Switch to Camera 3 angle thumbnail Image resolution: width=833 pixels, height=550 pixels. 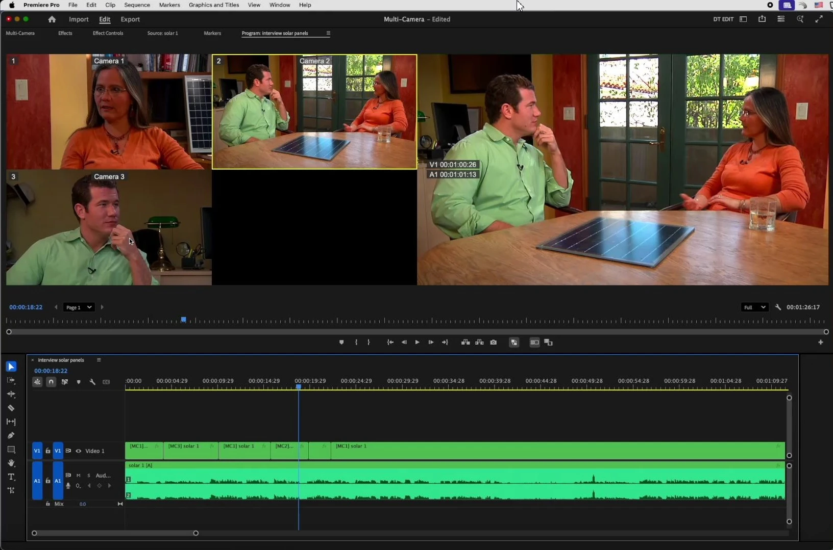point(109,227)
